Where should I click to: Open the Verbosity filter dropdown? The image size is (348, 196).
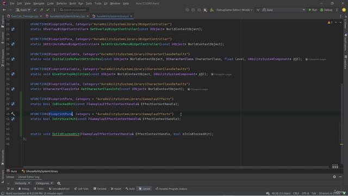click(22, 183)
